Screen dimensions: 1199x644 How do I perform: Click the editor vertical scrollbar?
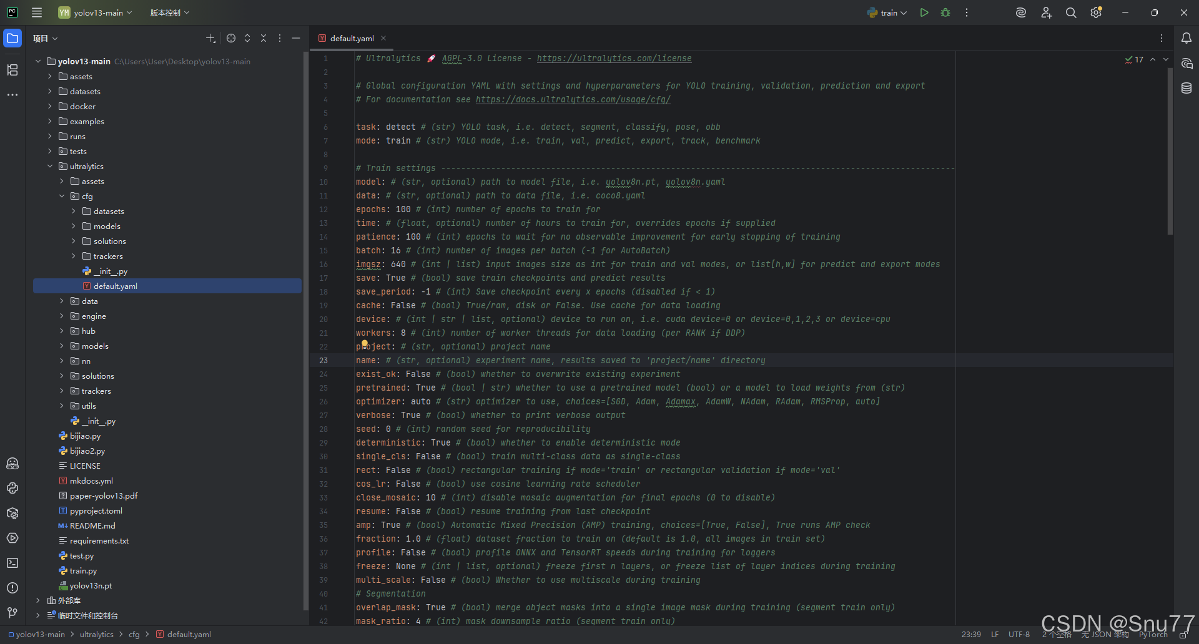point(1170,150)
